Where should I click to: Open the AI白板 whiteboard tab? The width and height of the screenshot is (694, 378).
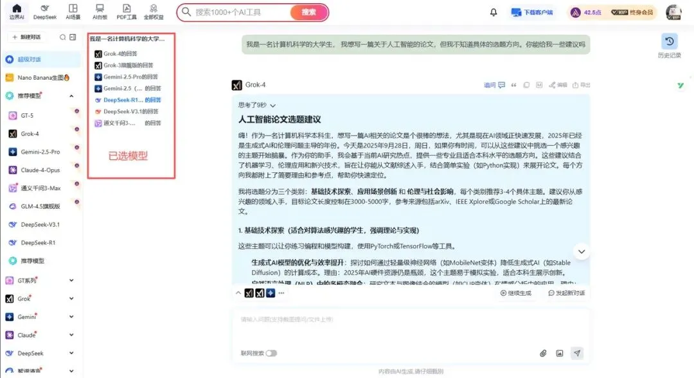(x=100, y=12)
